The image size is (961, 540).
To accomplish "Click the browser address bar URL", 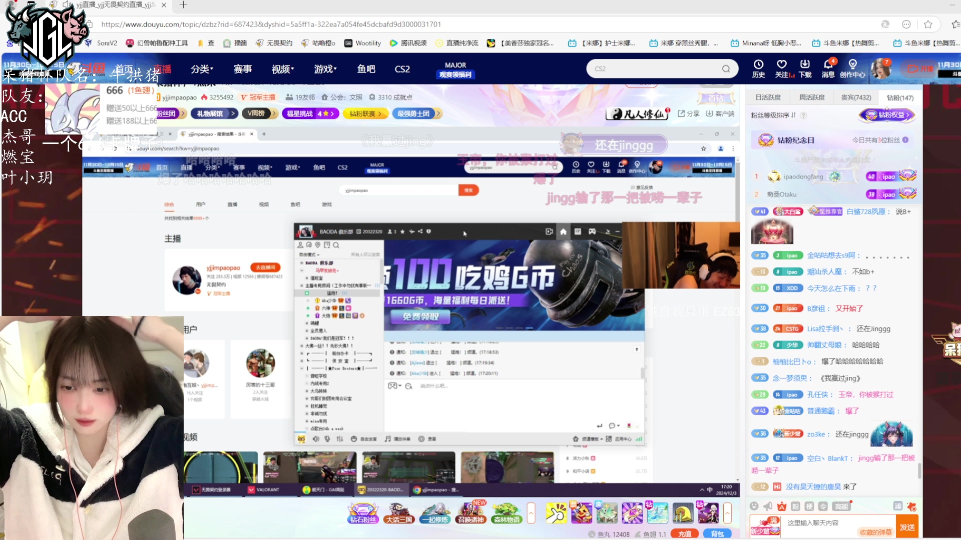I will [x=271, y=24].
